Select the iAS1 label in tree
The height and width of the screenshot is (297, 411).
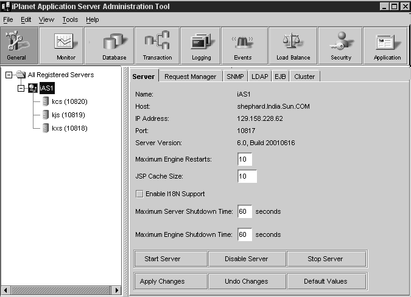(x=47, y=88)
